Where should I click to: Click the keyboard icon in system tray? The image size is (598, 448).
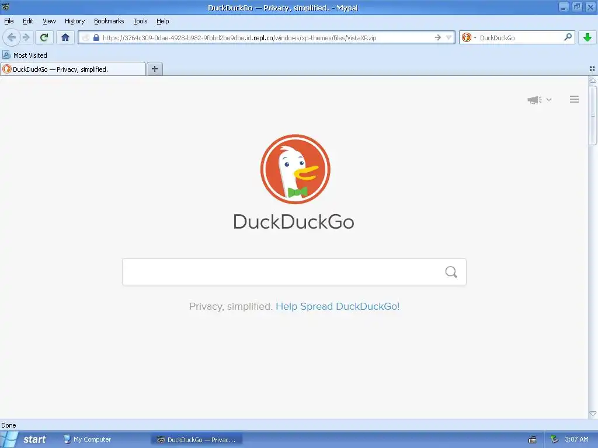(533, 440)
